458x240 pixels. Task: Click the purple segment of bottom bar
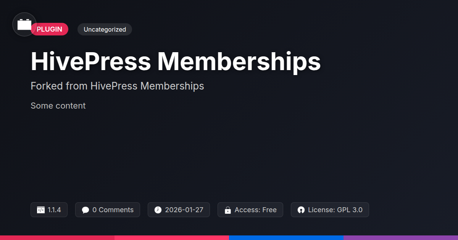point(401,237)
